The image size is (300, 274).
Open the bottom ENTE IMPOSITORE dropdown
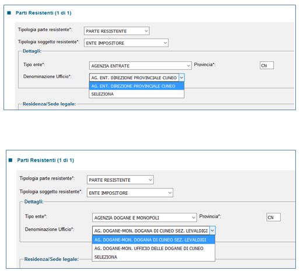pos(130,193)
